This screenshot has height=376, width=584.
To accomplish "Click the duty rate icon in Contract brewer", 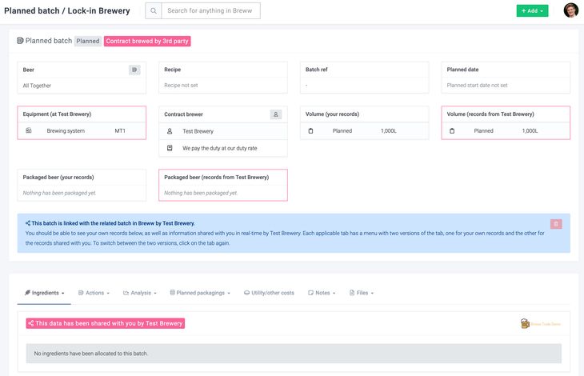I will click(x=170, y=148).
